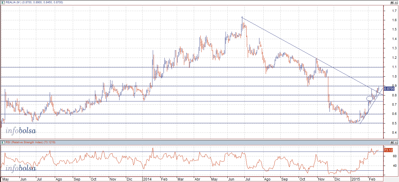Maximize the REALIA price chart panel
Screen dimensions: 399x182
tap(392, 2)
